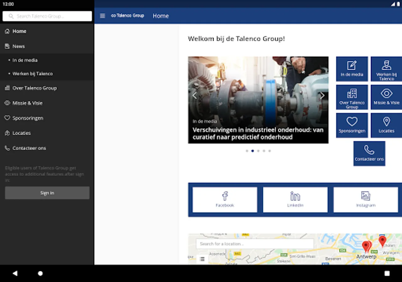
Task: Select News in the sidebar menu
Action: click(19, 46)
